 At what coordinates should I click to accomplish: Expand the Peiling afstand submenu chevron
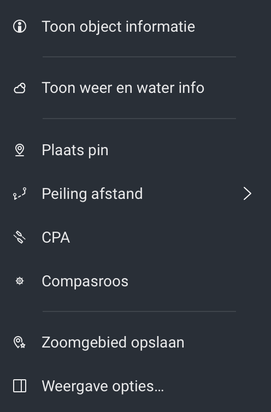click(x=247, y=193)
